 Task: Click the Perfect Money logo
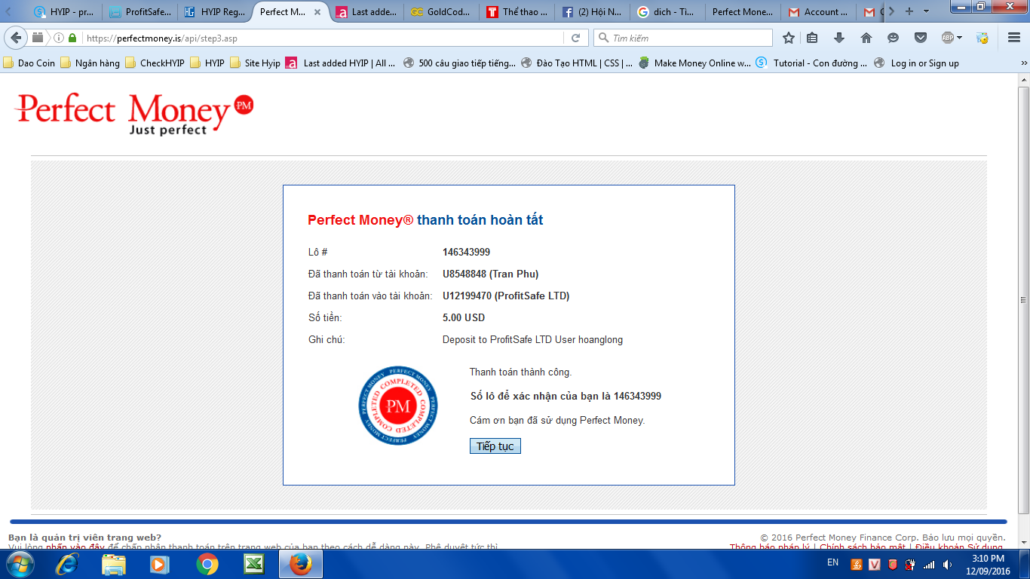tap(134, 114)
